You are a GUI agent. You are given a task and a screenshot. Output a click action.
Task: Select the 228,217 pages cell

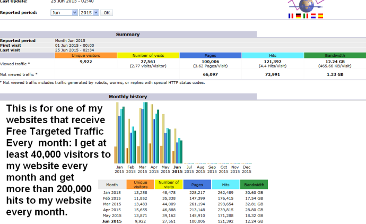[x=197, y=193]
